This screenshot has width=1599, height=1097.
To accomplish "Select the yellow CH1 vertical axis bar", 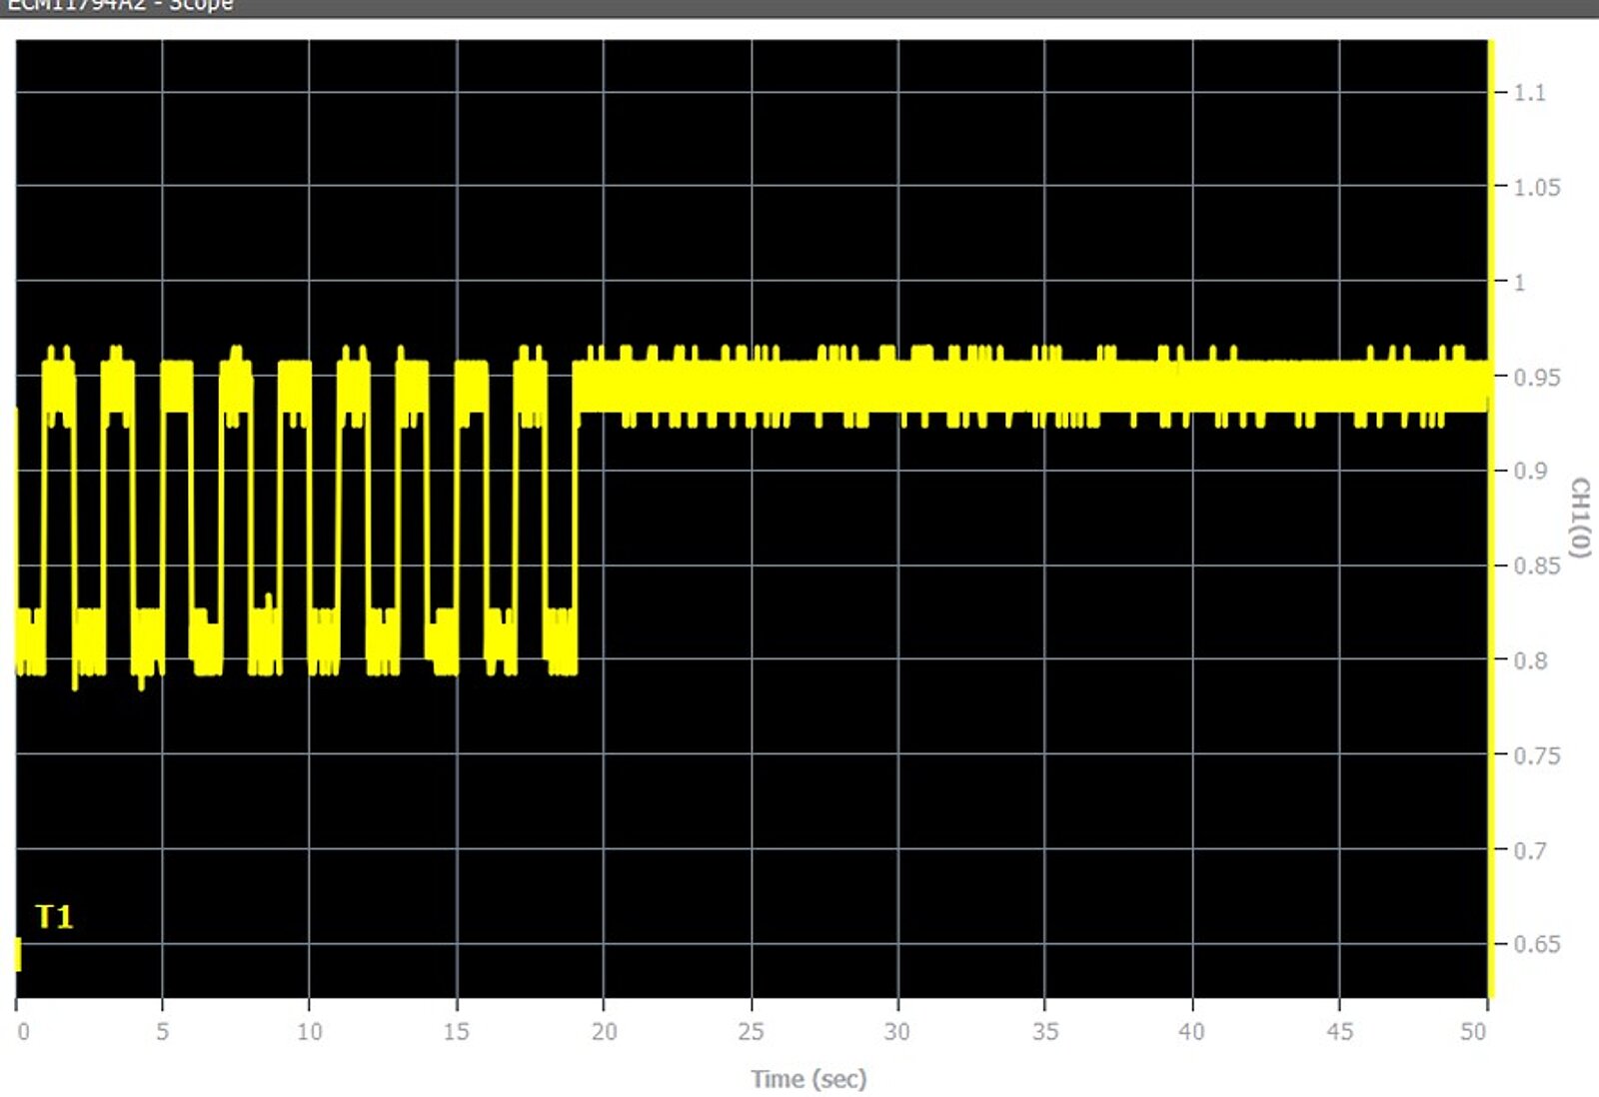I will tap(1490, 520).
